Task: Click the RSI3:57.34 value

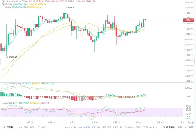Action: tap(44, 103)
